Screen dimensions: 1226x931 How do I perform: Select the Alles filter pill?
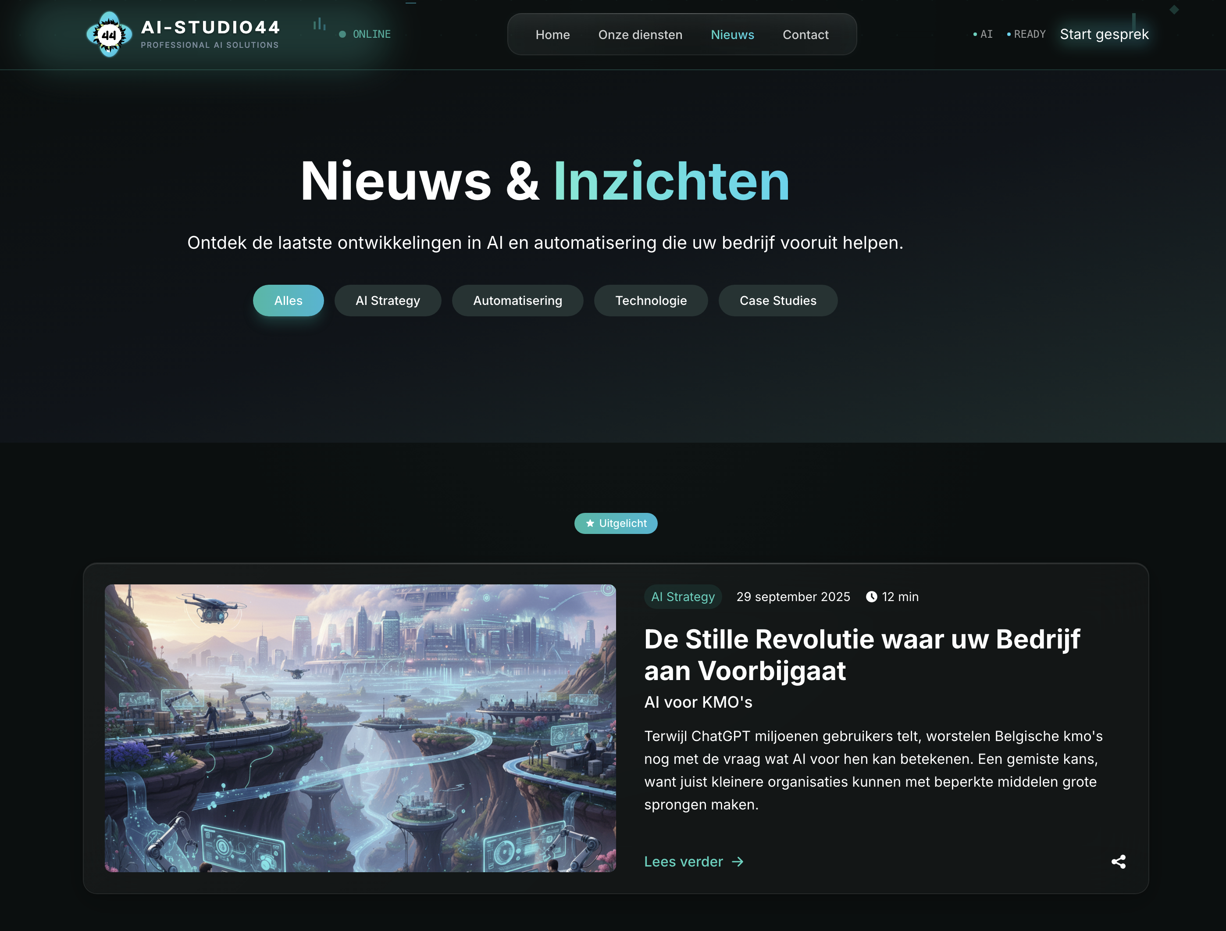[288, 301]
